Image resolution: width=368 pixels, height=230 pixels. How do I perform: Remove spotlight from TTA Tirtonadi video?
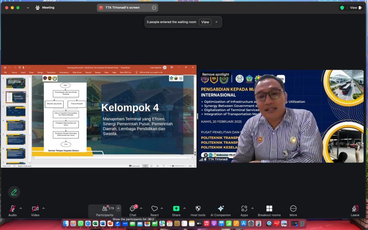[x=216, y=74]
